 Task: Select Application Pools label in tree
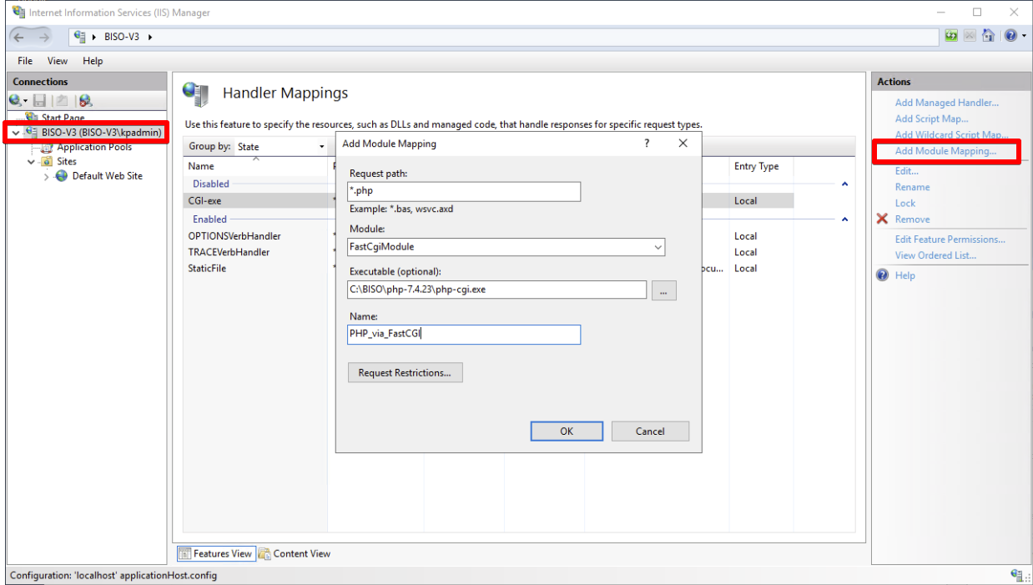(94, 147)
